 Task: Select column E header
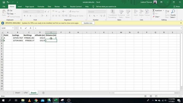(x=51, y=32)
